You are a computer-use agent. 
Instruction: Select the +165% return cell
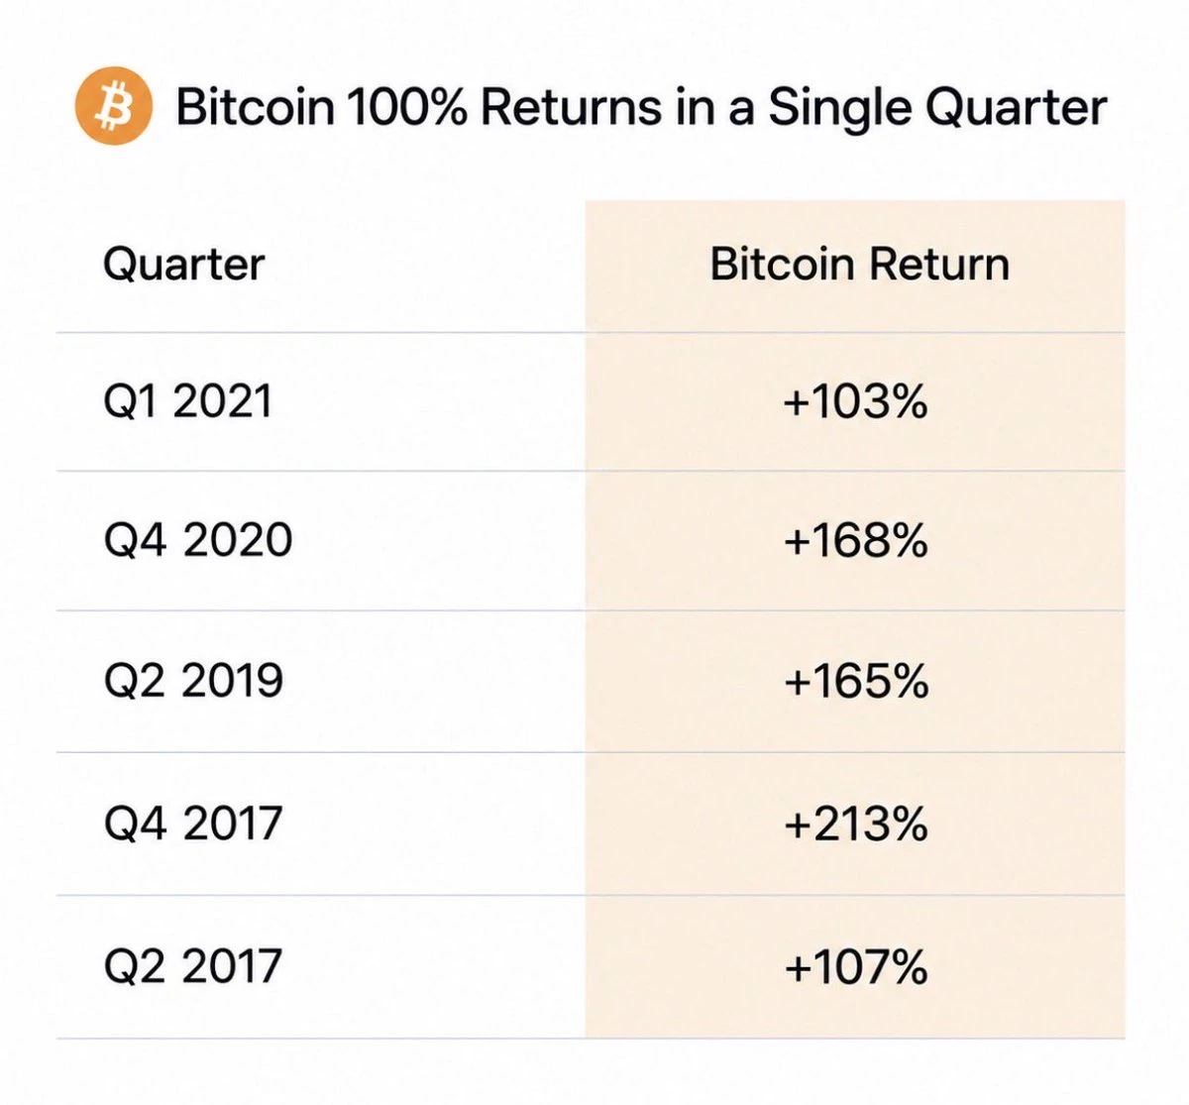click(855, 681)
